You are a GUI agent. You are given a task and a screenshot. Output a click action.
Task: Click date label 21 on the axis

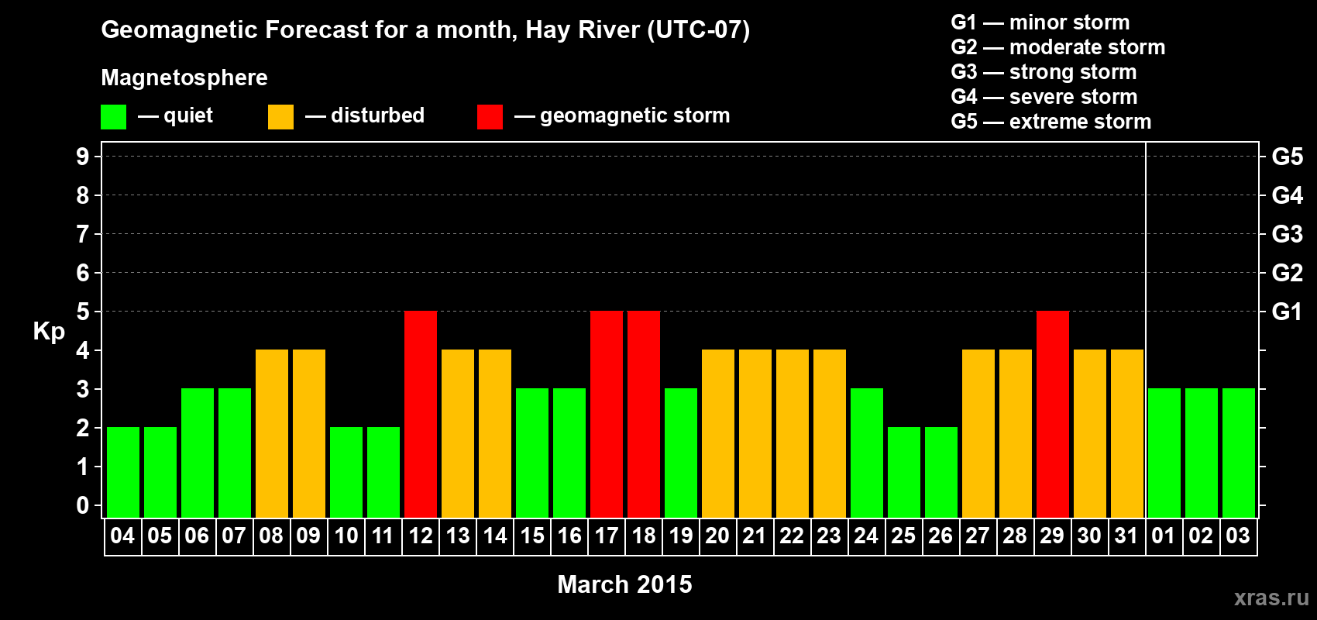[755, 536]
